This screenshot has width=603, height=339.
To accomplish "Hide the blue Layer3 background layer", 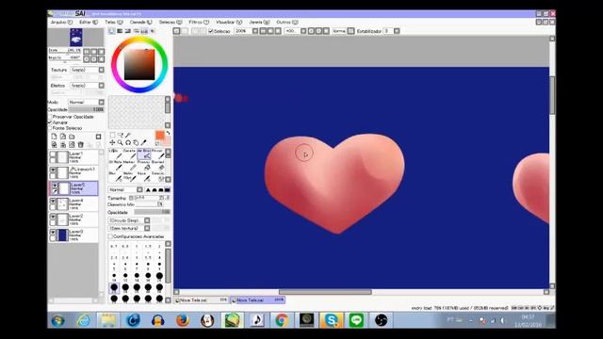I will pyautogui.click(x=53, y=233).
